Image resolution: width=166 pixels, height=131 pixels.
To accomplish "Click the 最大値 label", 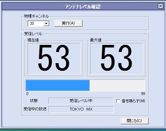I will 96,40.
